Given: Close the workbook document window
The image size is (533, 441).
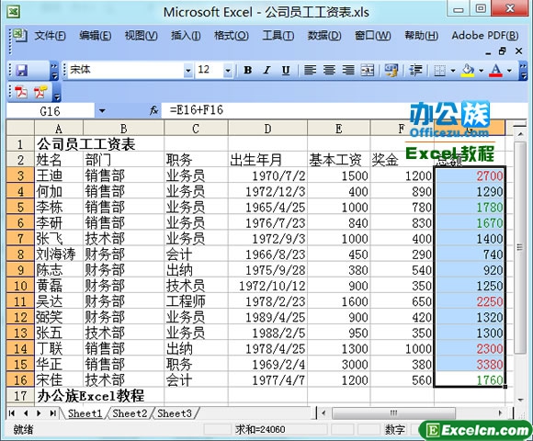Looking at the screenshot, I should [x=518, y=51].
